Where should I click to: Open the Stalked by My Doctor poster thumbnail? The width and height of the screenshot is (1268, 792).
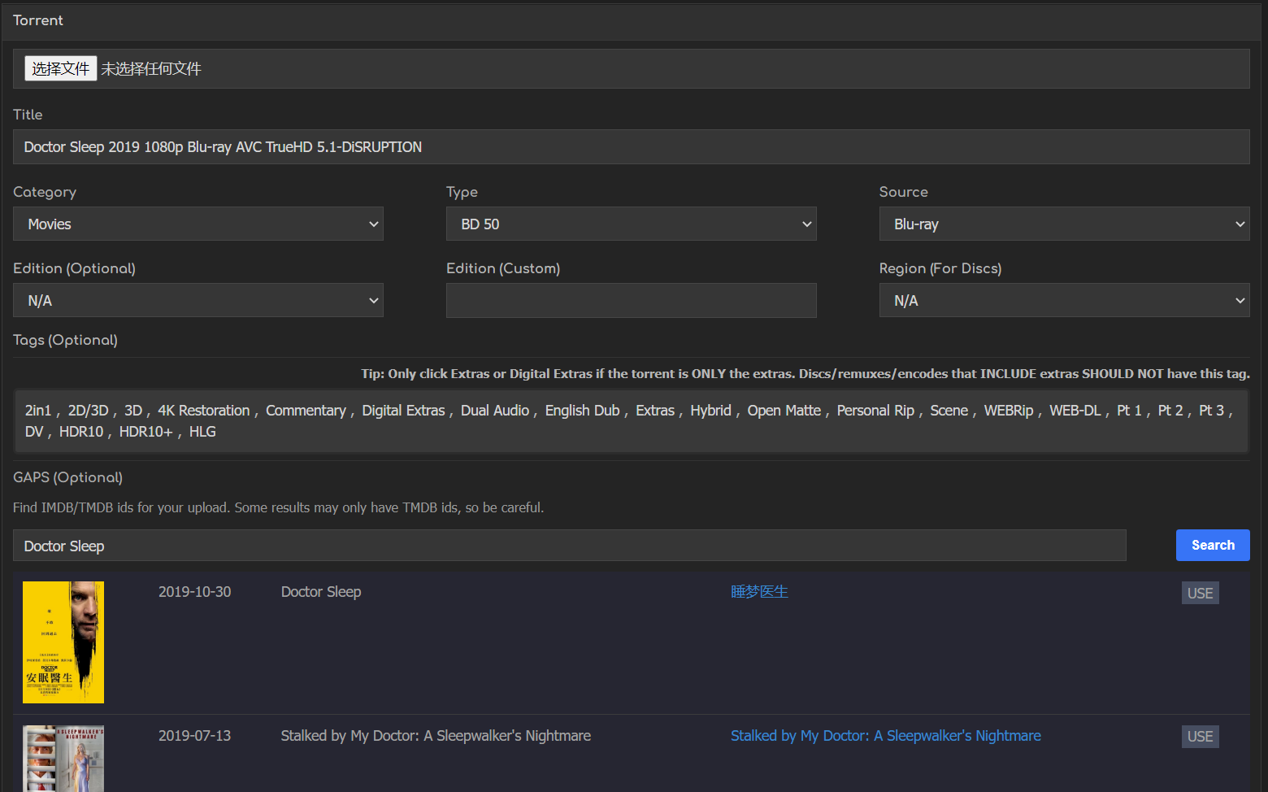click(x=63, y=759)
